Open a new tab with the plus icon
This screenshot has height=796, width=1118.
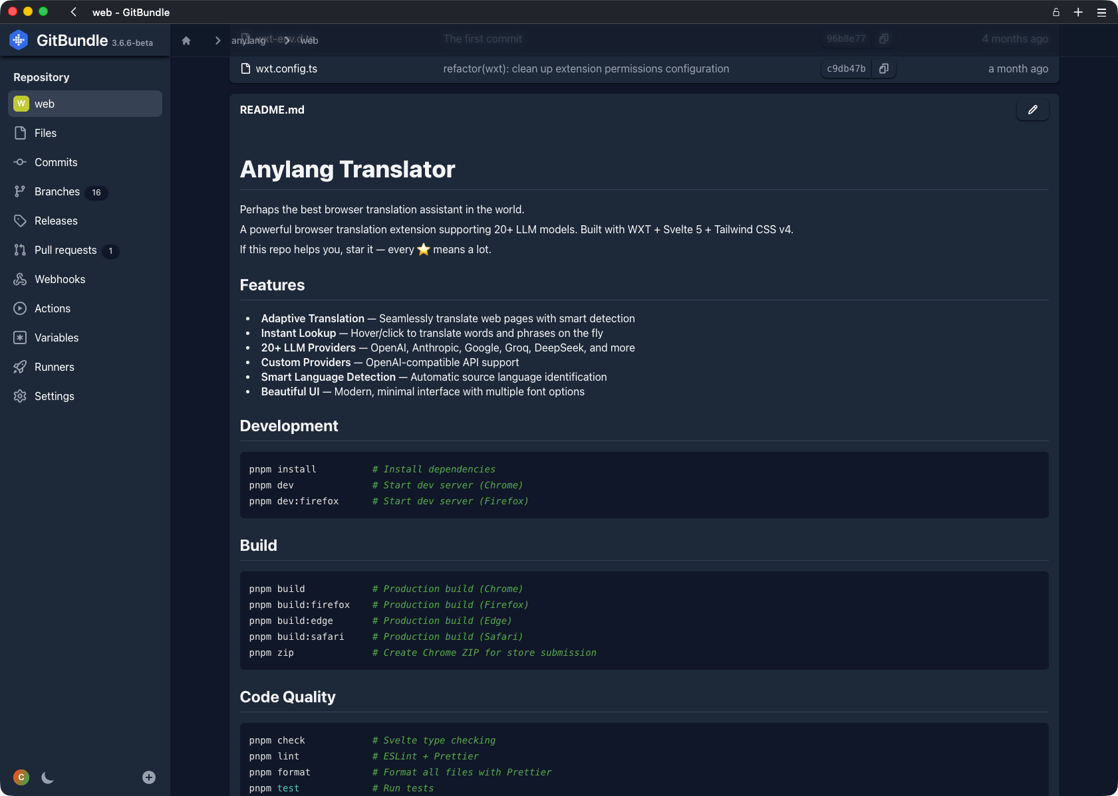click(1078, 12)
